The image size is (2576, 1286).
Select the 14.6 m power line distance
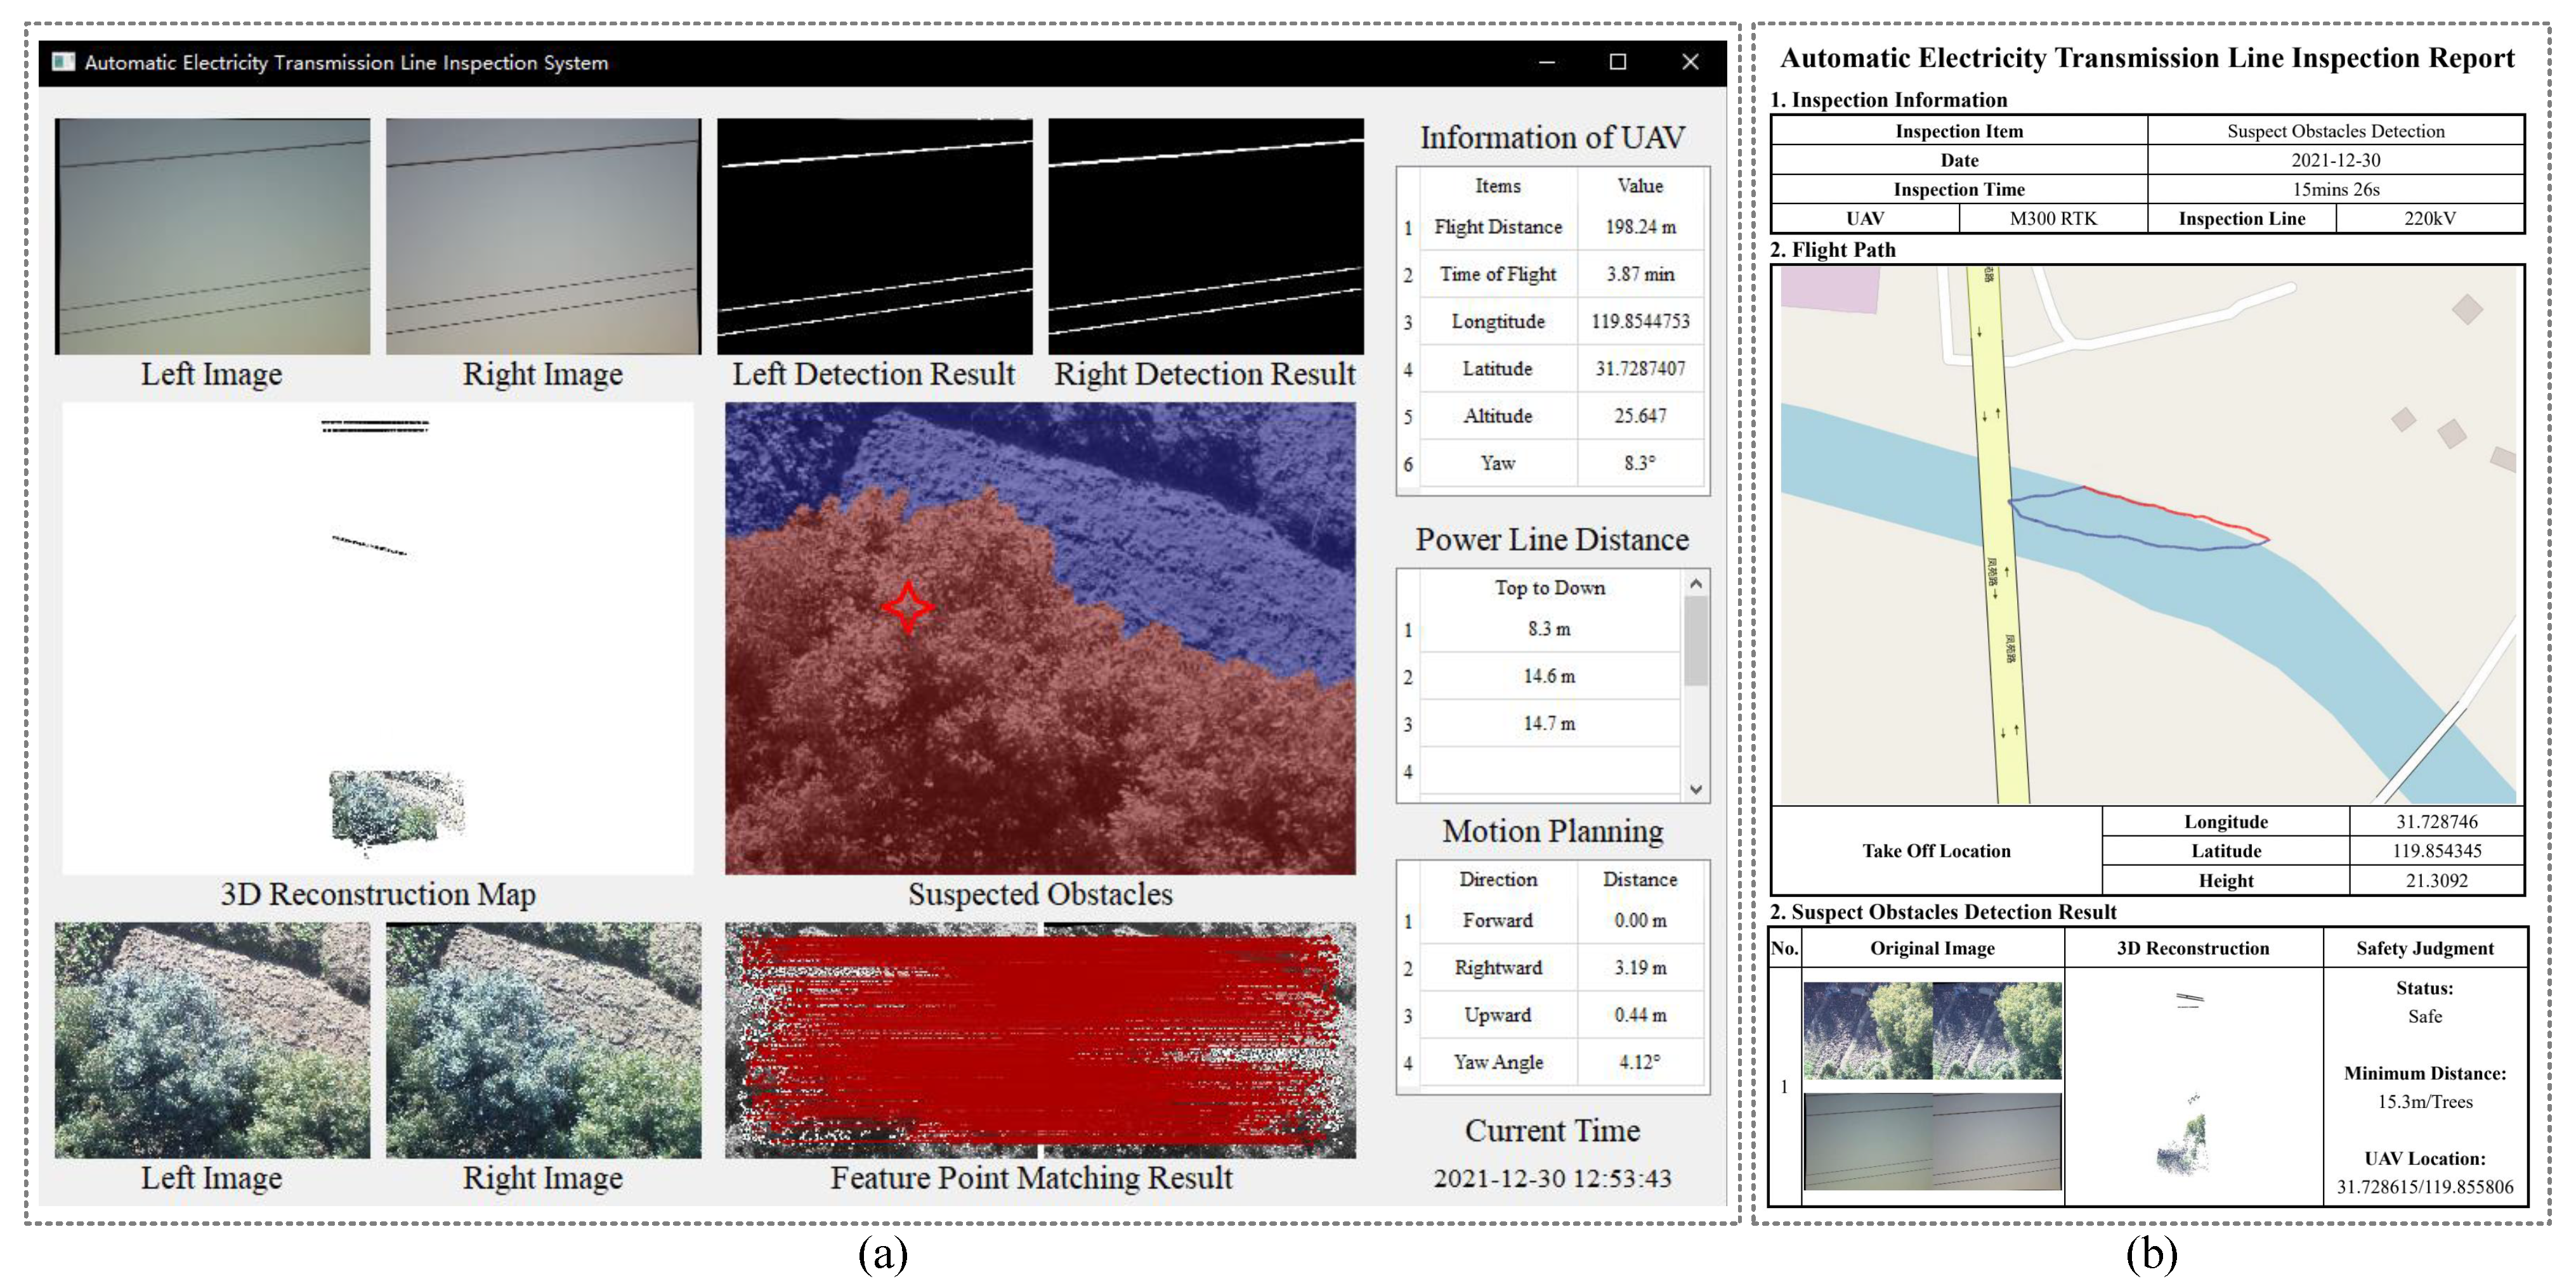[1550, 676]
